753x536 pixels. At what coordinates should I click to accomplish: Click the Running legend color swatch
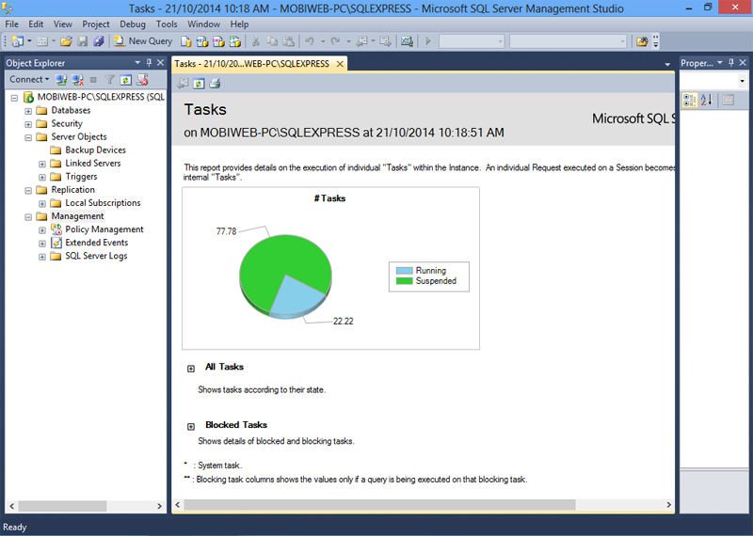[x=405, y=271]
